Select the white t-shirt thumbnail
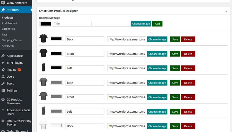 tap(43, 126)
